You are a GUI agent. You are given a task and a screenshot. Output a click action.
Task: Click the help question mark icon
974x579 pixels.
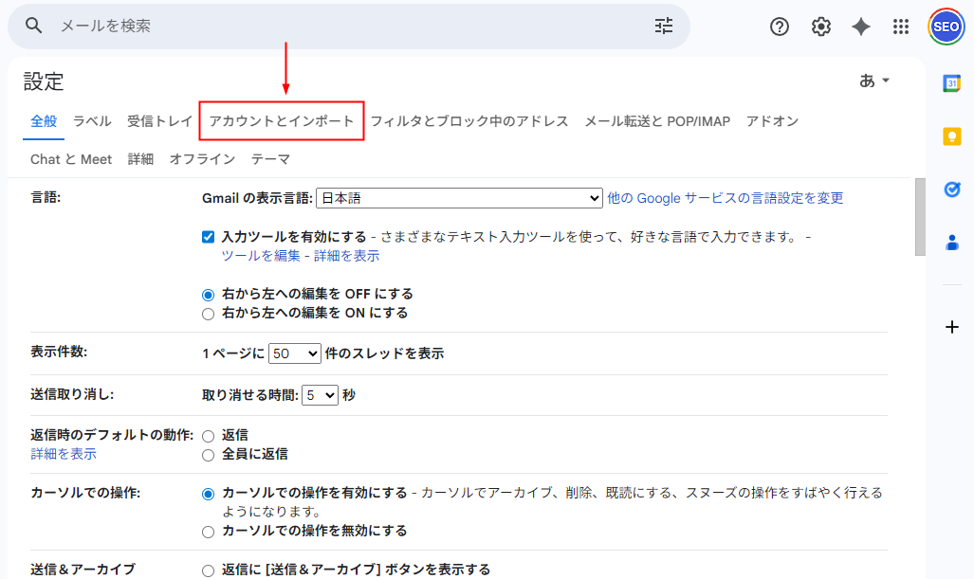pos(779,27)
